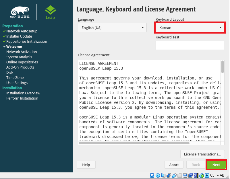Click the license text vertical scrollbar
230x179 pixels.
223,67
